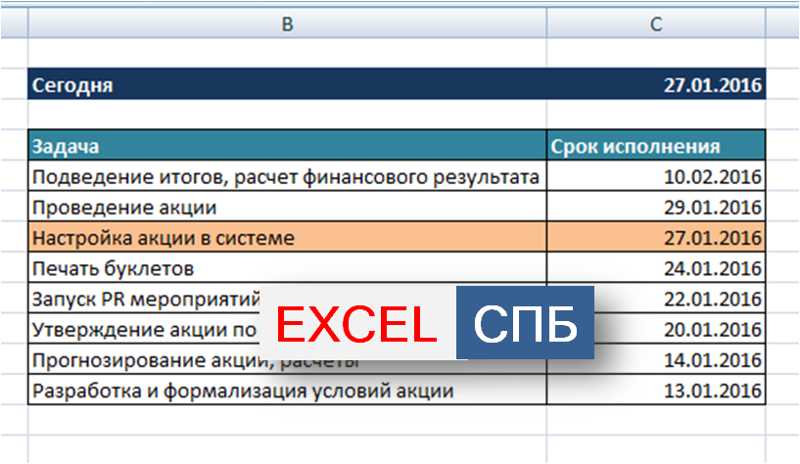Click the date cell 22.01.2016
The width and height of the screenshot is (800, 464).
(x=685, y=299)
